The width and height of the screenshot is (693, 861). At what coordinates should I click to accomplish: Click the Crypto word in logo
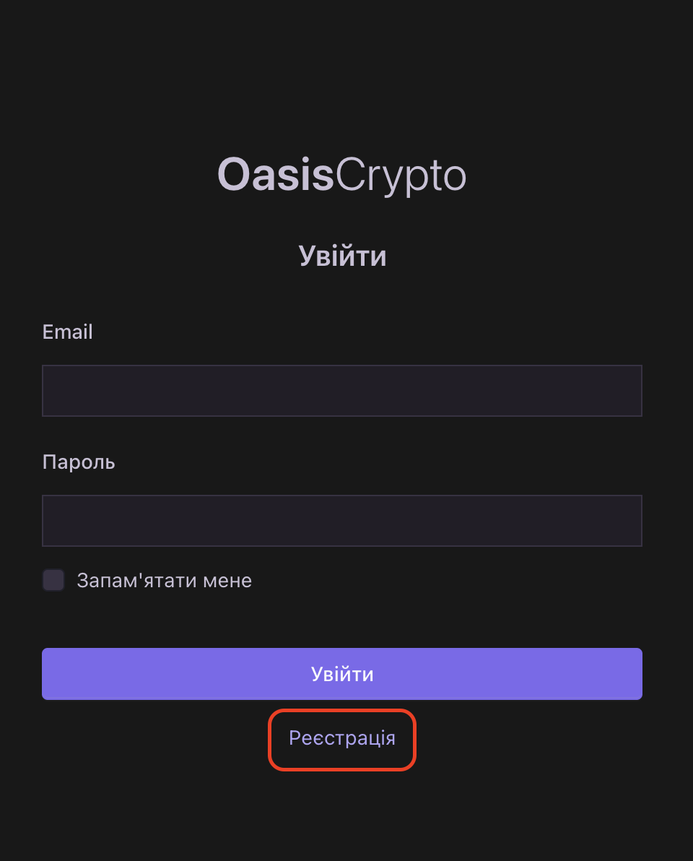[401, 176]
